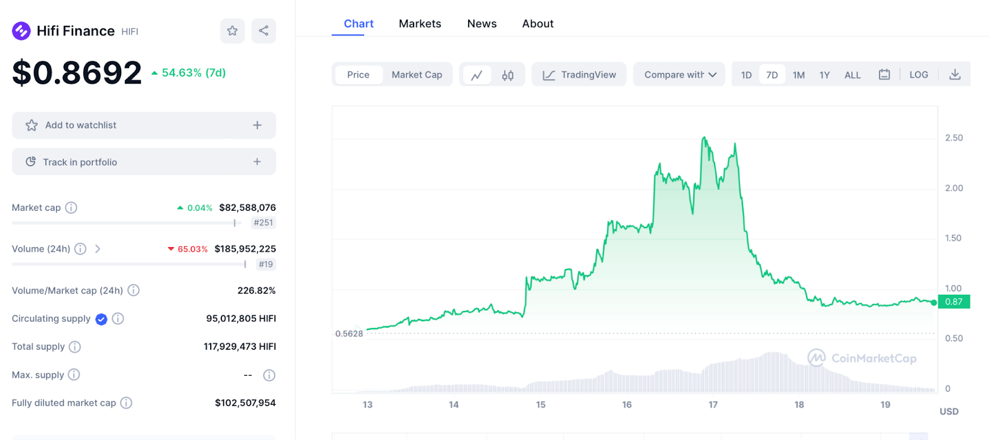This screenshot has height=440, width=989.
Task: Click the 2.50 y-axis label
Action: click(954, 138)
